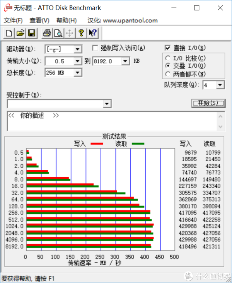The image size is (232, 283).
Task: Click write value 144697 for 8.0 row
Action: (x=188, y=179)
